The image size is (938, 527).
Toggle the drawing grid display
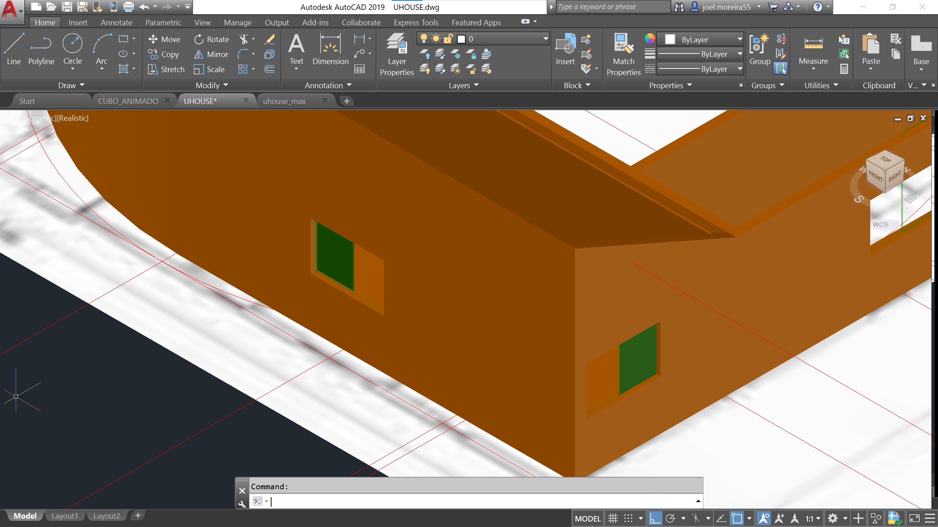[613, 518]
